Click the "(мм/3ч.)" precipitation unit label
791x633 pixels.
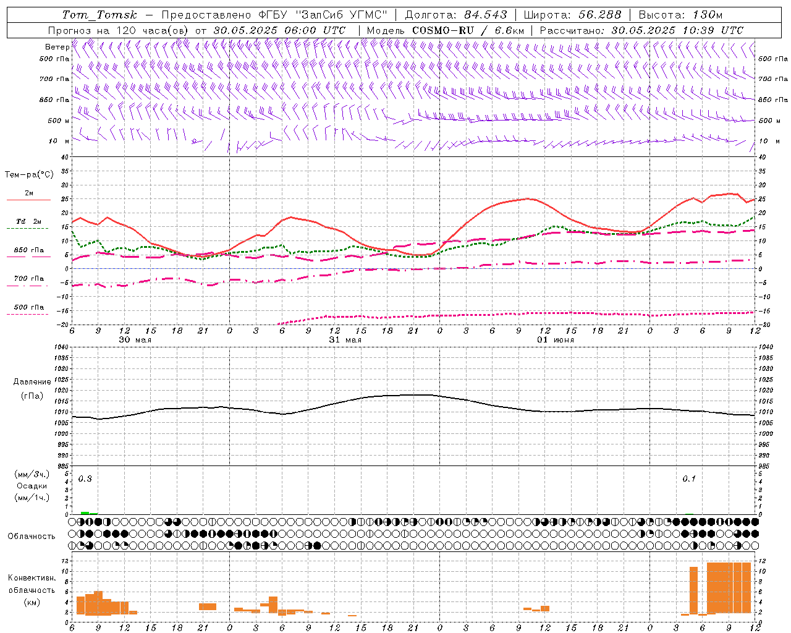point(32,474)
